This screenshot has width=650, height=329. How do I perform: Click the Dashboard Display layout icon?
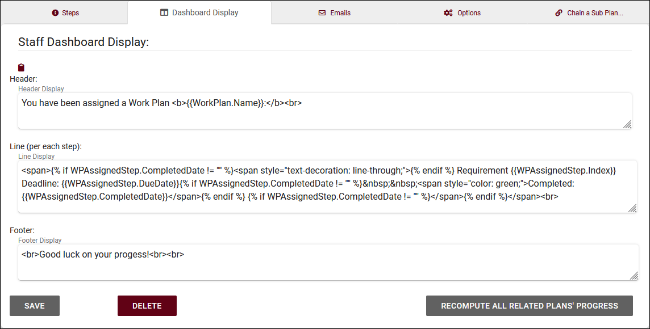click(164, 12)
